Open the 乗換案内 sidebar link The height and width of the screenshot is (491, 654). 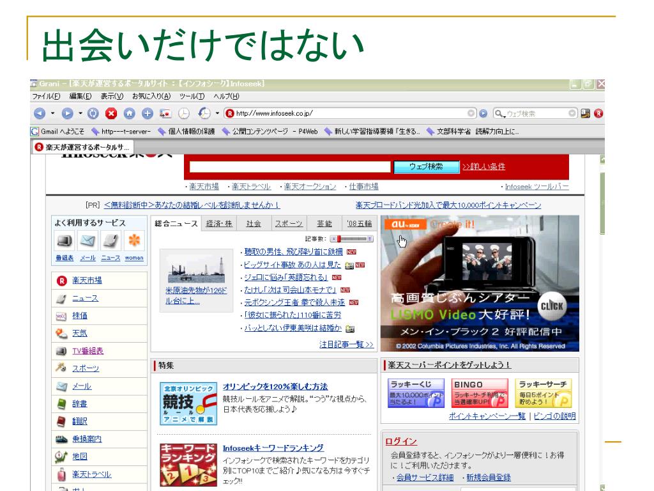pos(87,439)
